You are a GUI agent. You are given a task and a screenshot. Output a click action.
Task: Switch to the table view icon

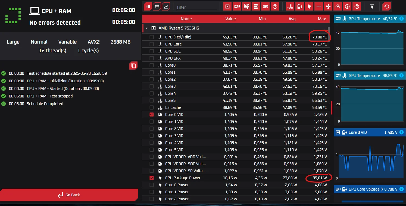tap(157, 6)
